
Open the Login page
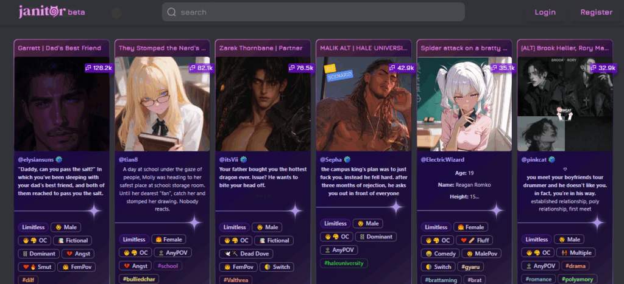tap(545, 12)
